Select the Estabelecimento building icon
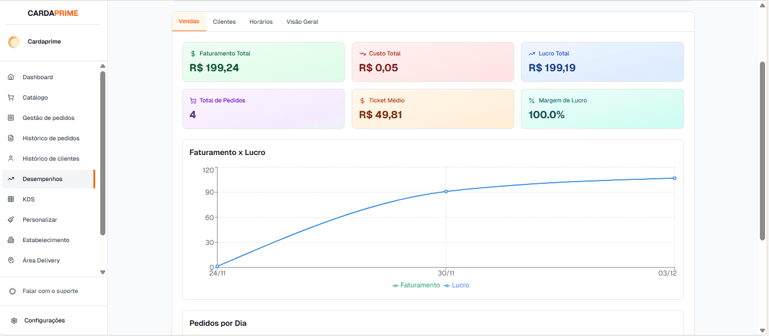The height and width of the screenshot is (336, 769). pos(11,240)
